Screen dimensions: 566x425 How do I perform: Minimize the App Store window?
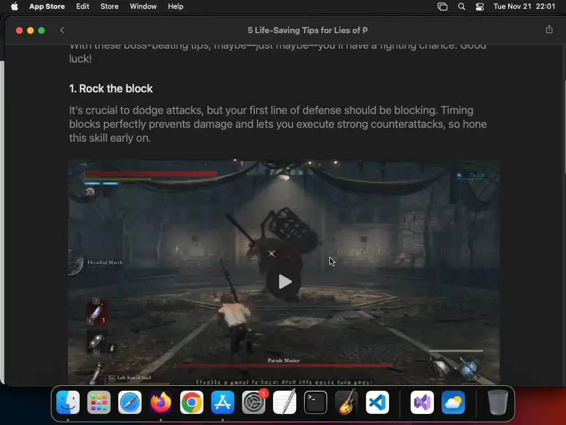tap(30, 30)
